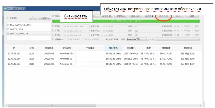Click the 自动导入 auto import button

tap(45, 18)
